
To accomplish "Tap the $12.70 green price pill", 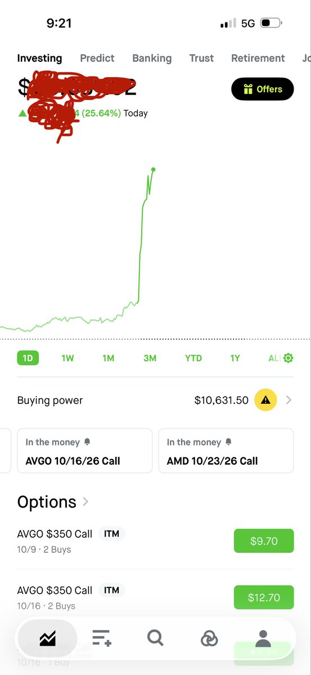I will pyautogui.click(x=264, y=597).
